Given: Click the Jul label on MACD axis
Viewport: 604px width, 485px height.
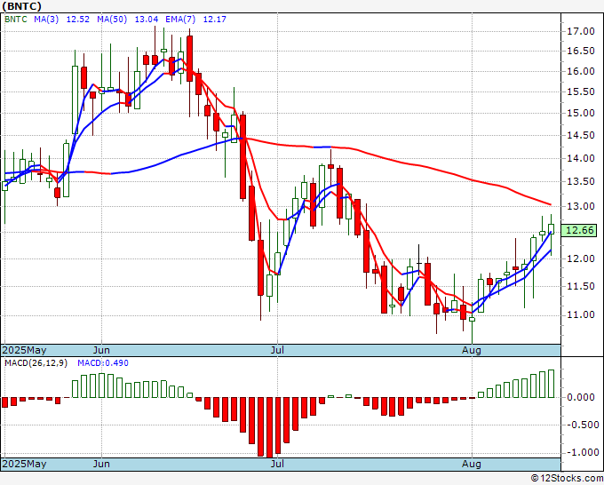Looking at the screenshot, I should coord(277,464).
